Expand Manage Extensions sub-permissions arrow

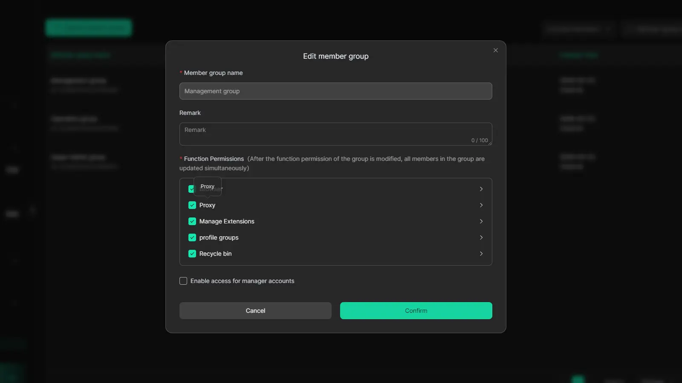(x=481, y=221)
